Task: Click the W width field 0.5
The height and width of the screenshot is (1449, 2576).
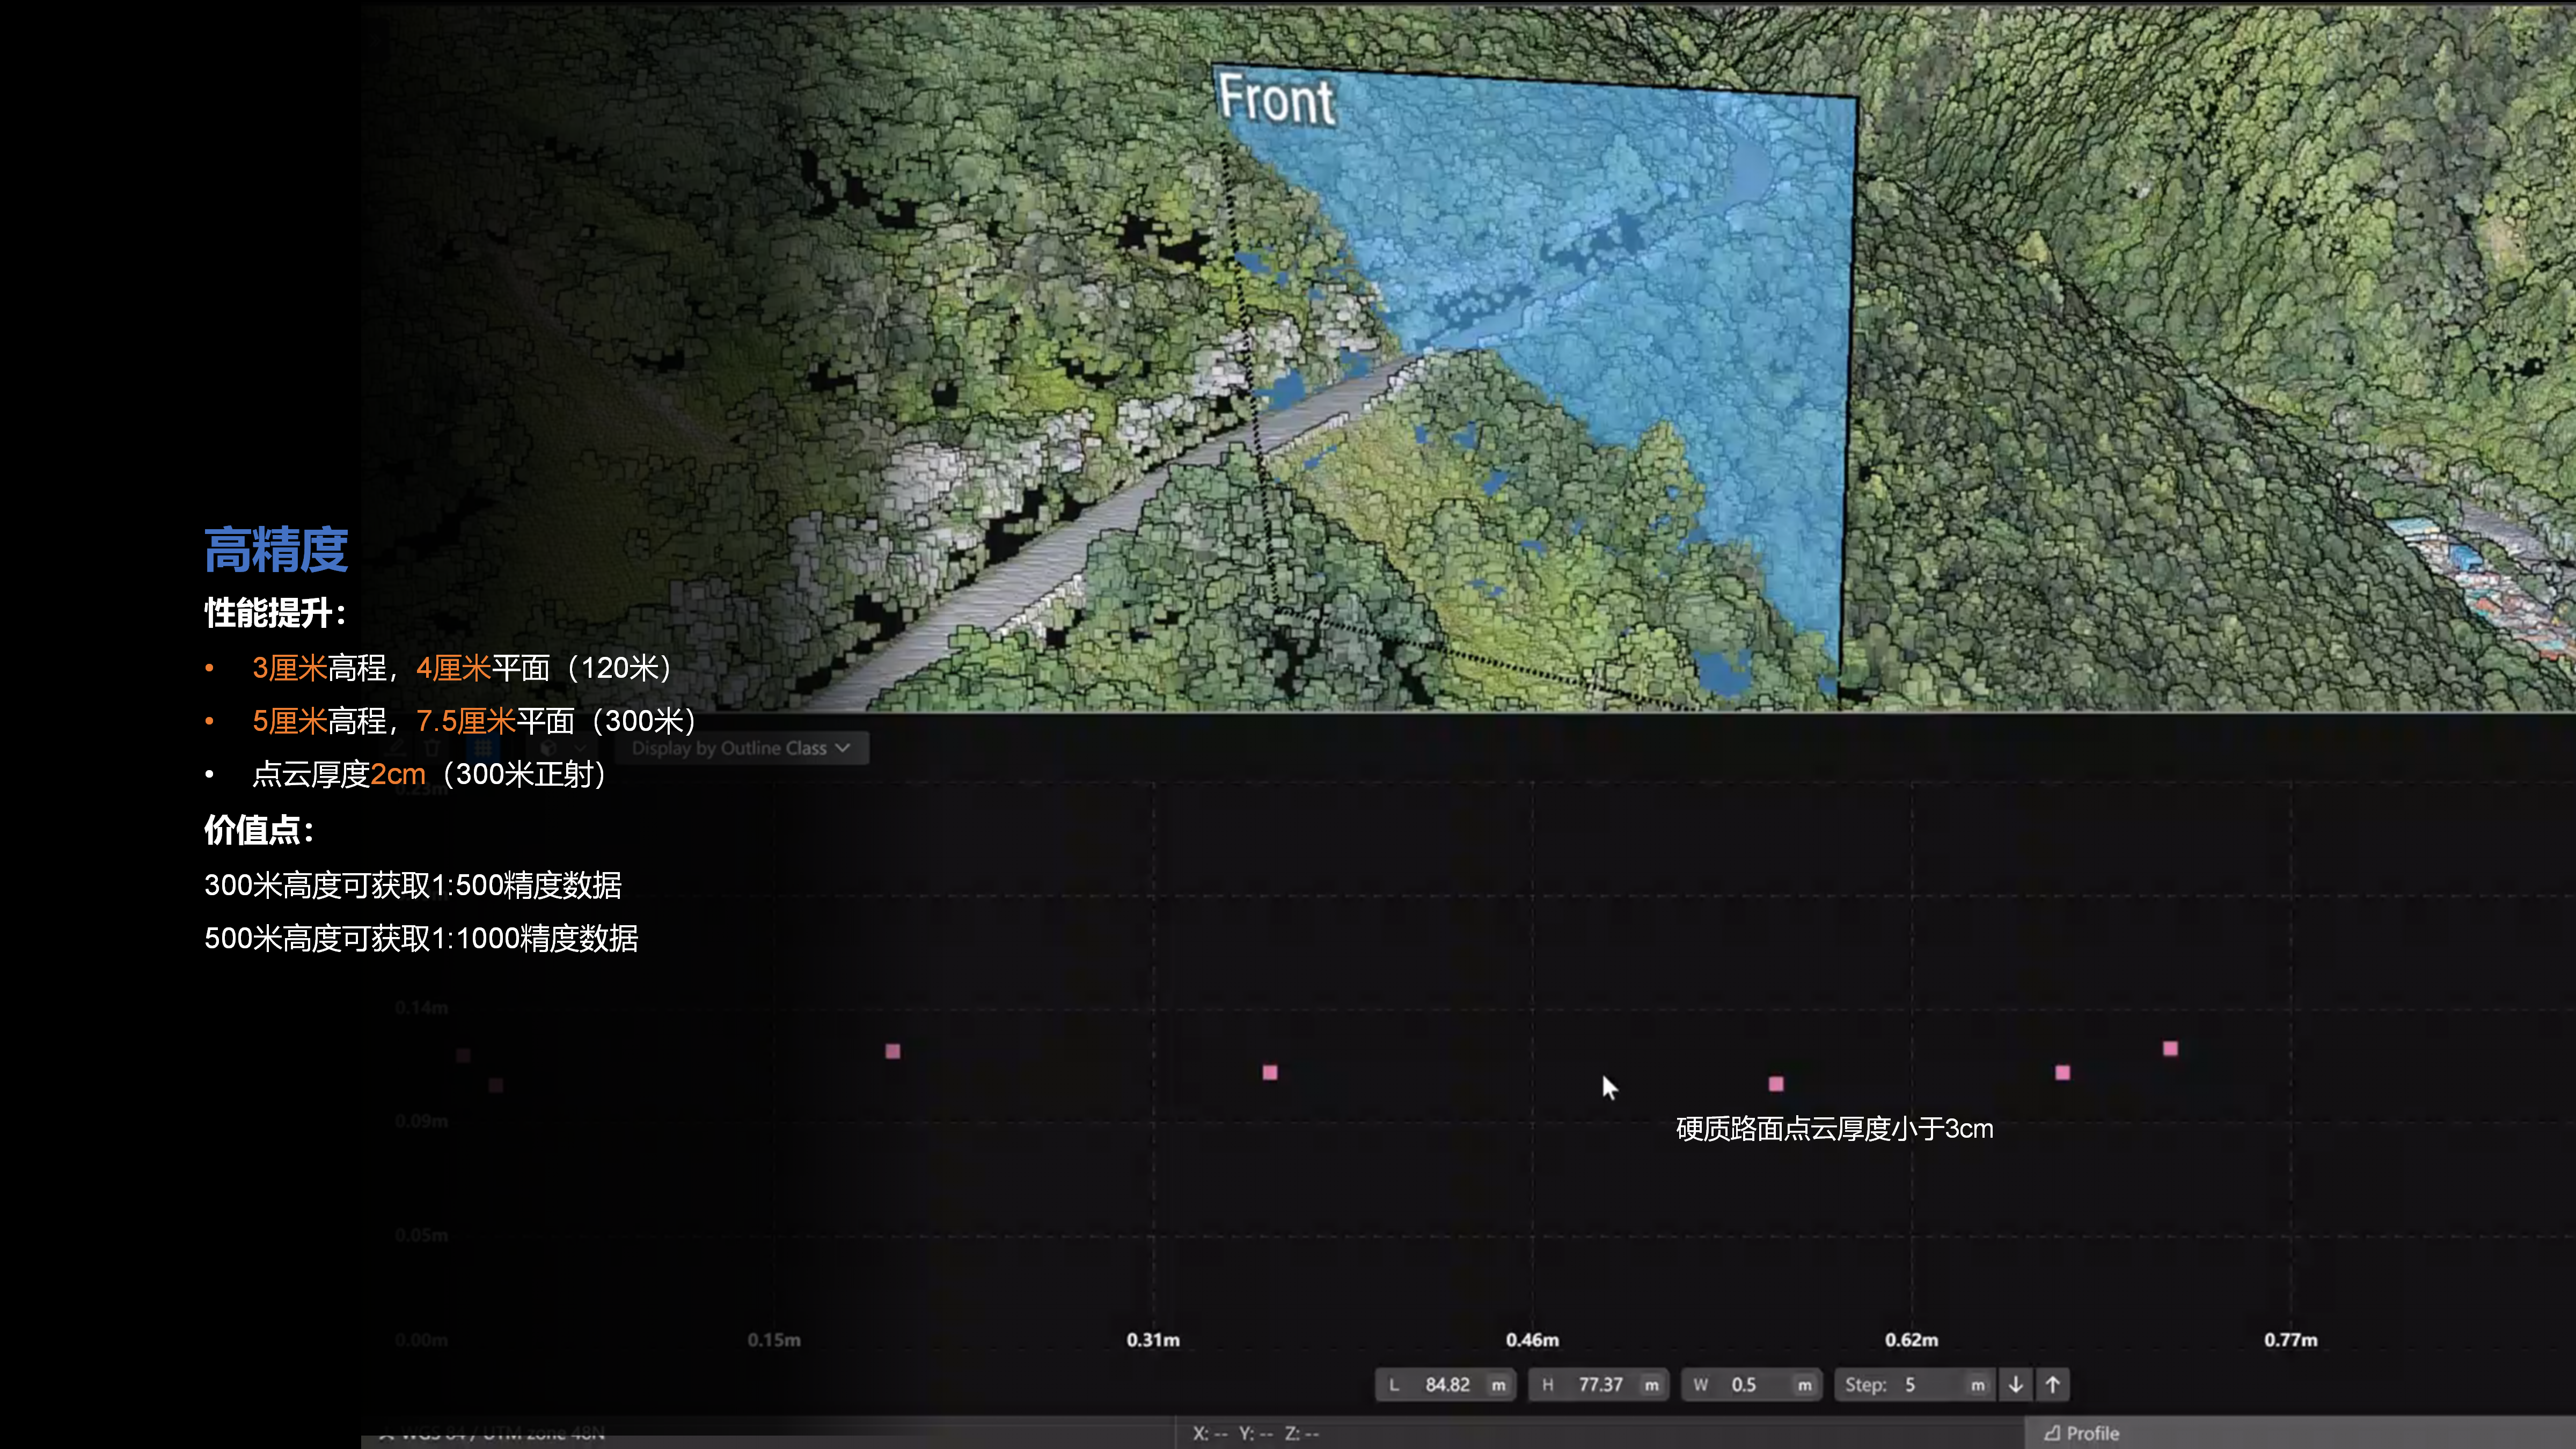Action: click(x=1745, y=1385)
